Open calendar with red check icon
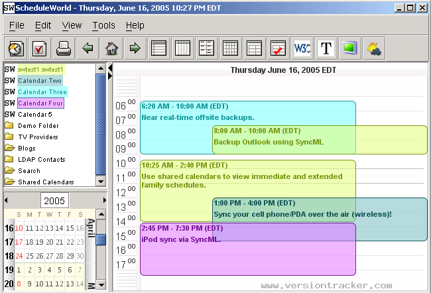This screenshot has width=431, height=293. pyautogui.click(x=278, y=48)
